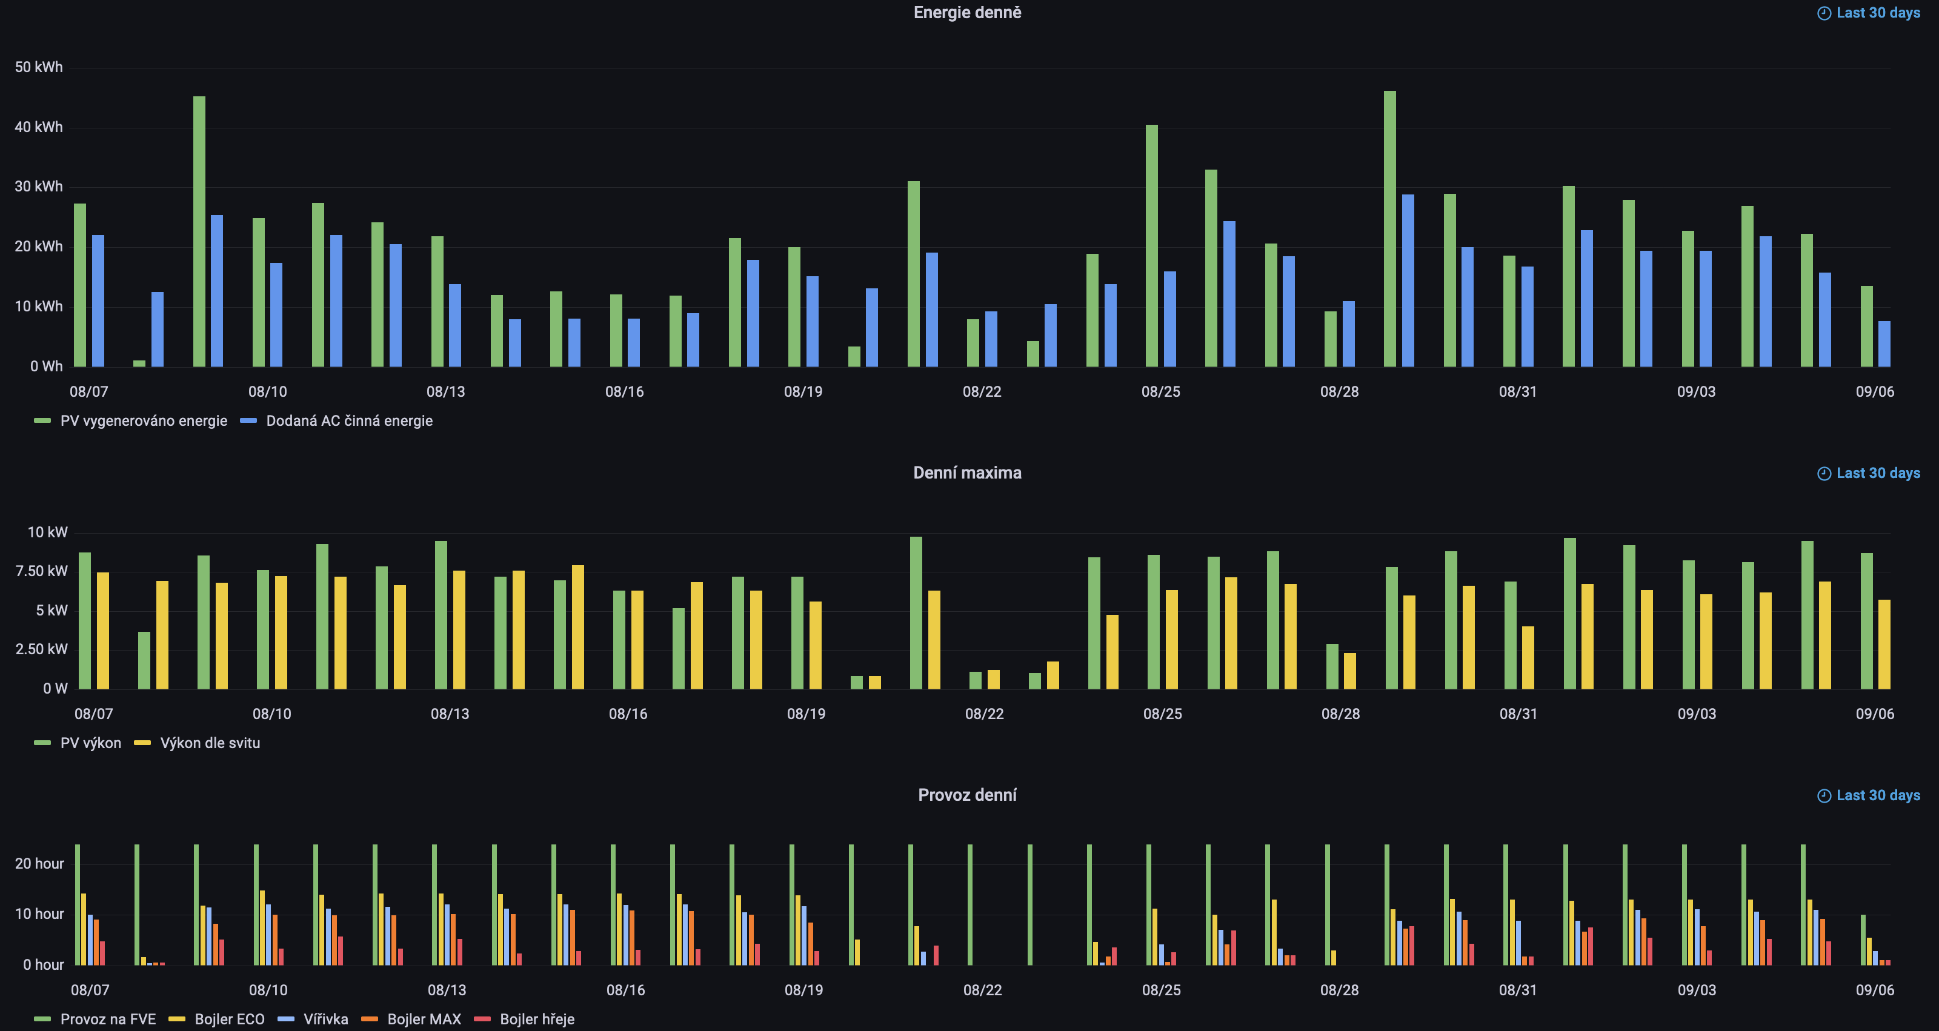Viewport: 1939px width, 1031px height.
Task: Show only Provoz na FVE series
Action: coord(108,1019)
